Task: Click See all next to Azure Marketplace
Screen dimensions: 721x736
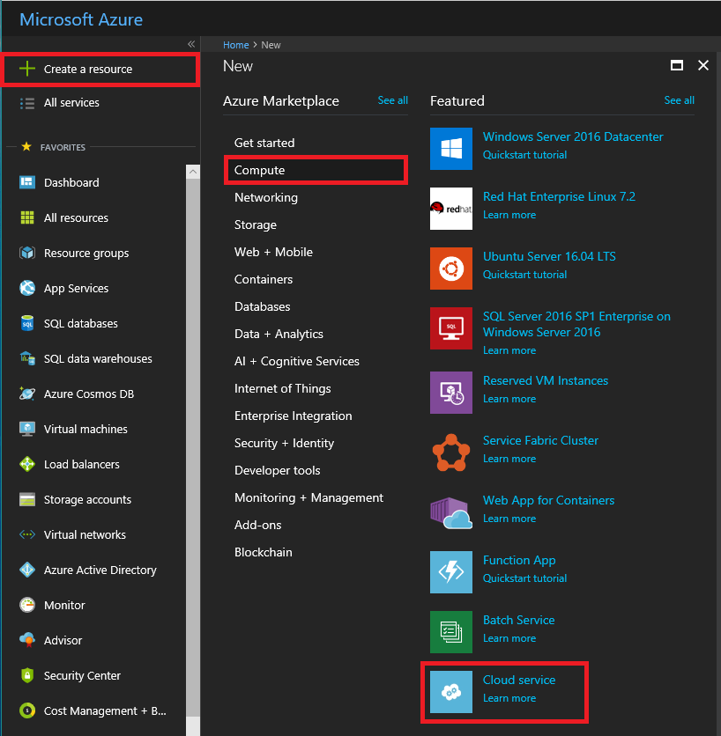Action: 392,100
